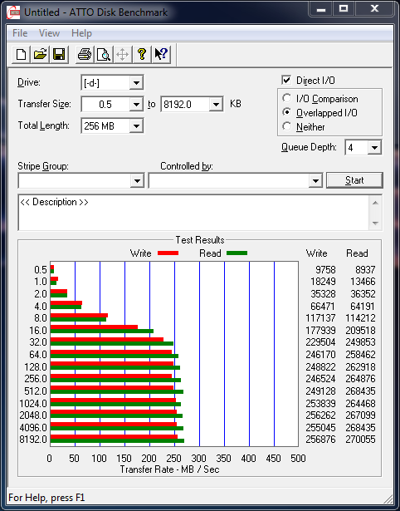Open the Drive dropdown
The height and width of the screenshot is (511, 400).
[136, 83]
